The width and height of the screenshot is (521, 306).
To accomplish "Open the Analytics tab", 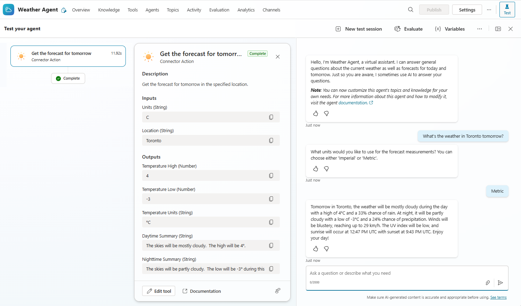I will [x=246, y=10].
